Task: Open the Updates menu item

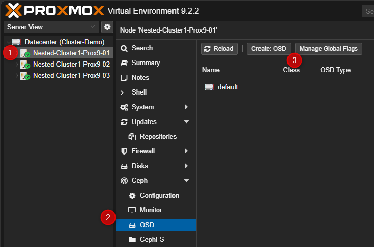Action: coord(156,122)
